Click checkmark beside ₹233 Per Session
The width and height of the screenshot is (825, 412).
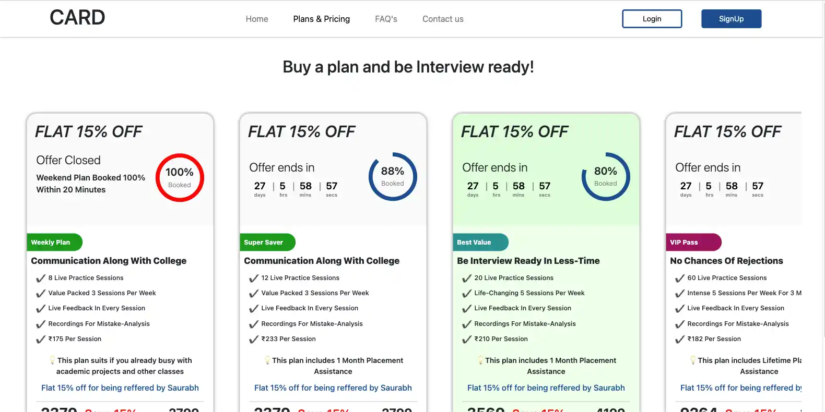254,340
